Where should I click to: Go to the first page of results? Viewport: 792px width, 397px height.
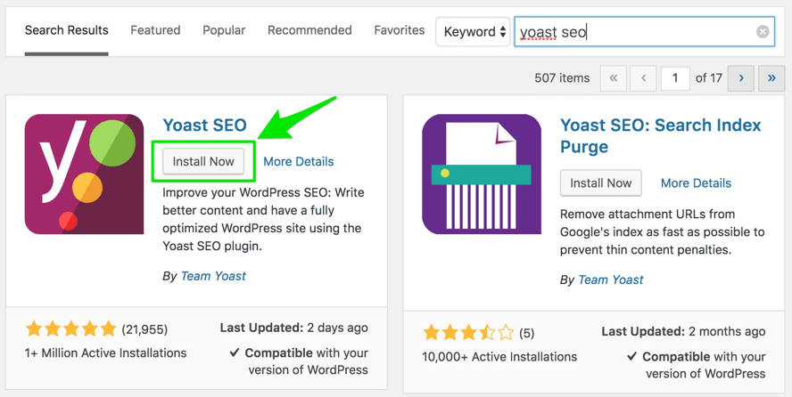(613, 78)
